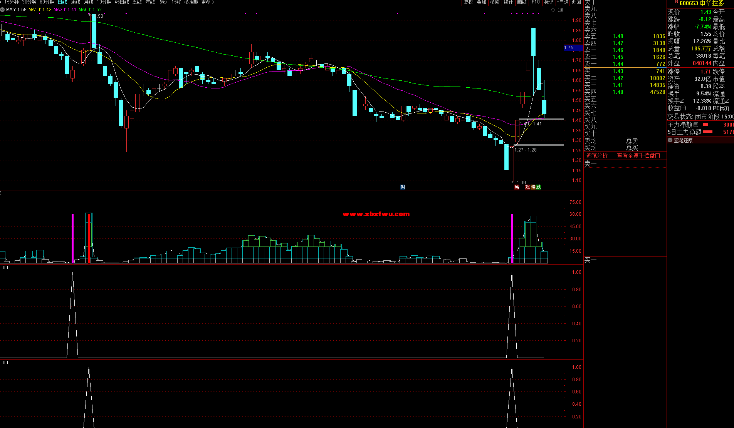
Task: Open the 画线 drawing tools
Action: 522,2
